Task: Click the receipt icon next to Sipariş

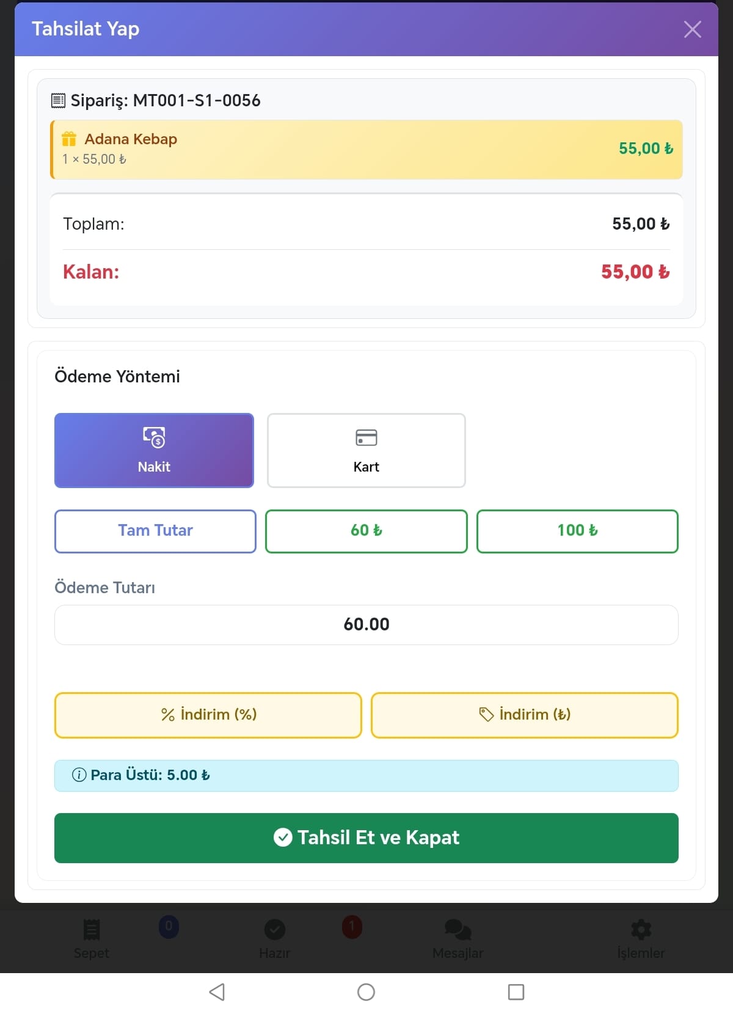Action: pyautogui.click(x=58, y=100)
